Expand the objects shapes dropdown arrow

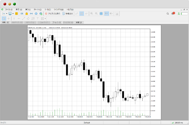click(x=45, y=19)
